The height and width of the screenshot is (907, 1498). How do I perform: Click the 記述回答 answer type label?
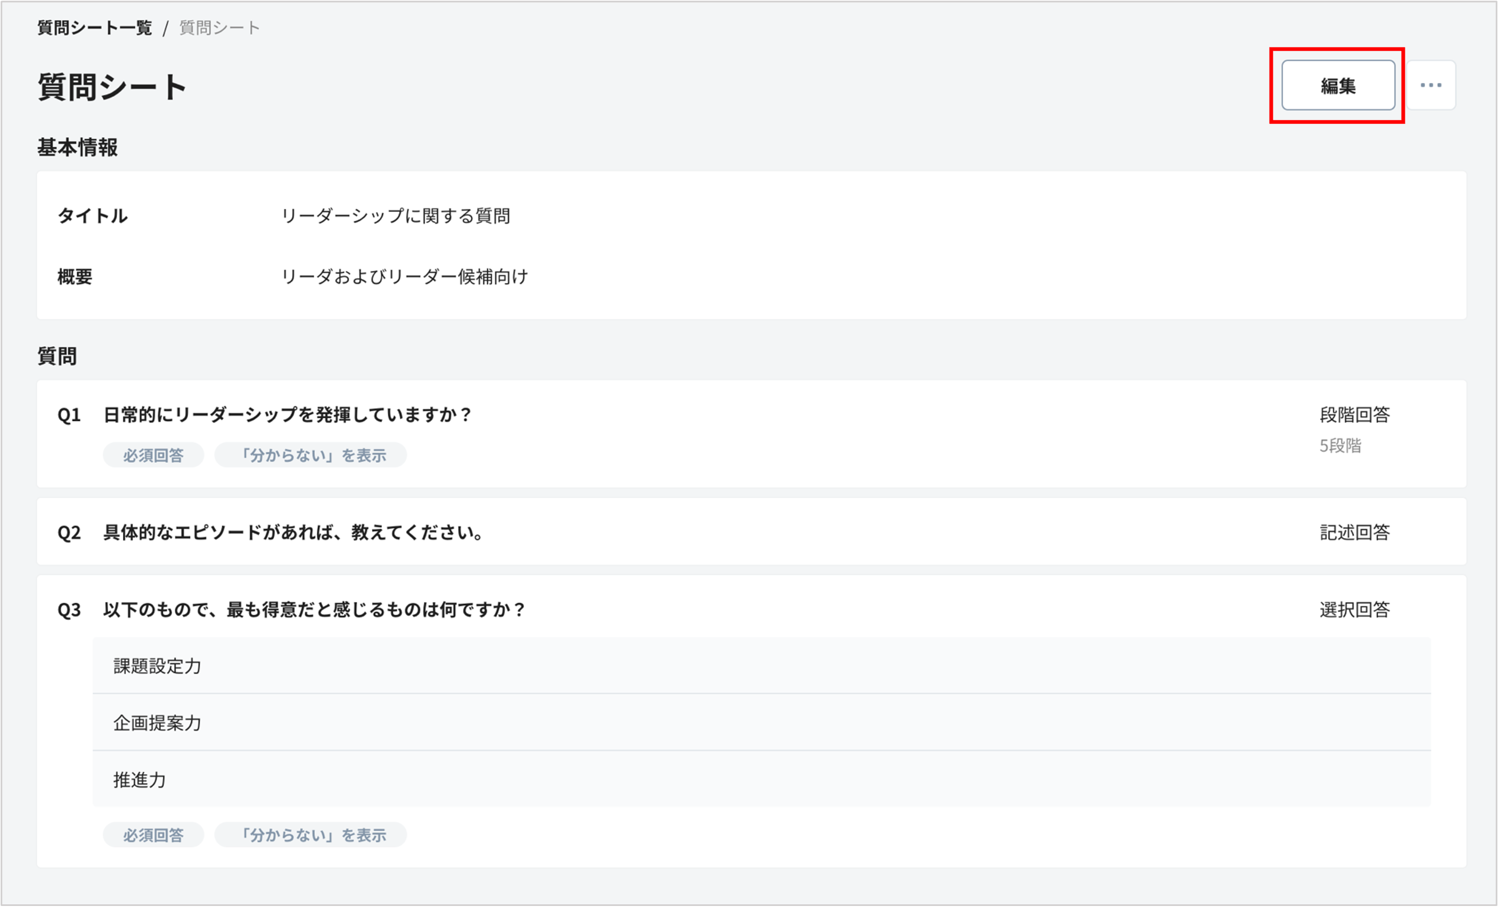tap(1354, 533)
